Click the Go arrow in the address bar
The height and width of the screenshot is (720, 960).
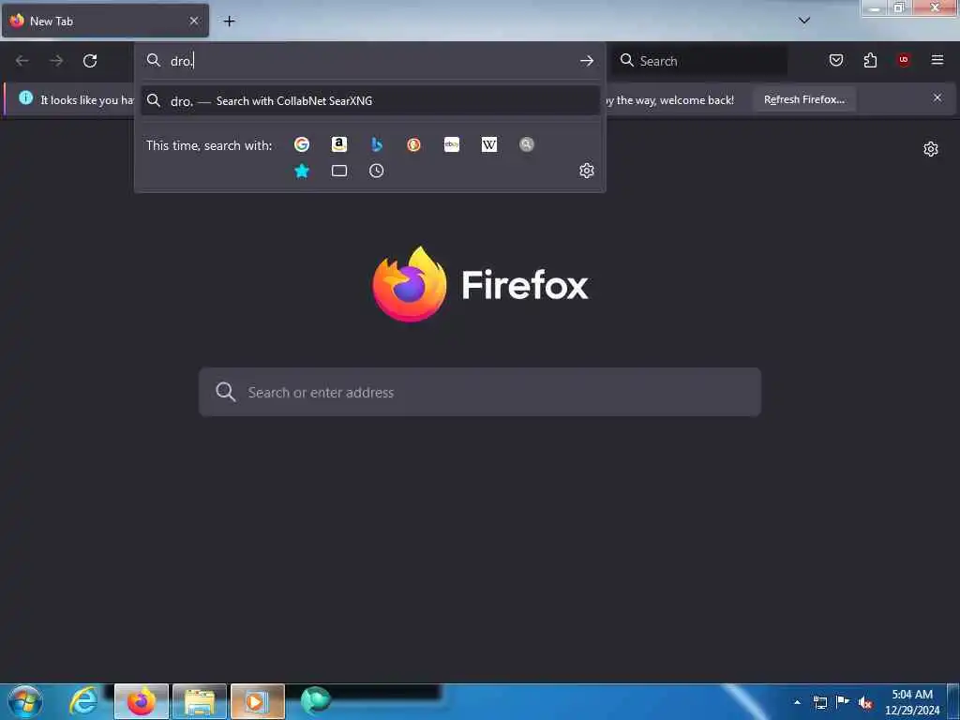(587, 61)
